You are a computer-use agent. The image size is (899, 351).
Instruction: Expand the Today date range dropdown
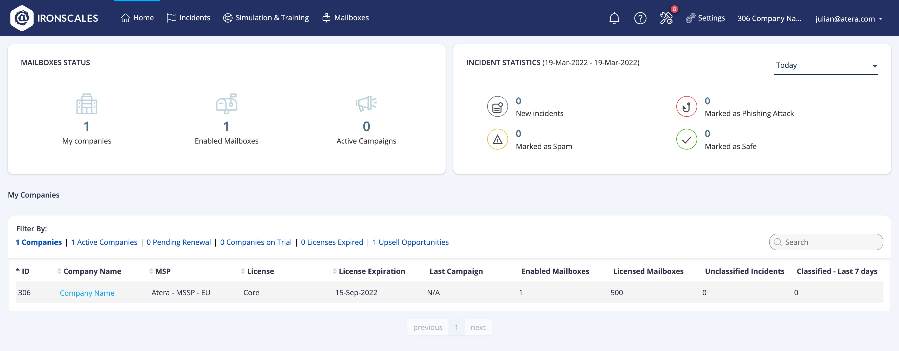coord(826,66)
